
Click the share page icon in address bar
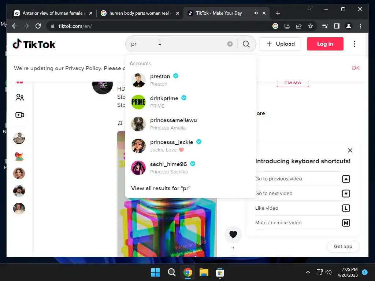point(299,26)
